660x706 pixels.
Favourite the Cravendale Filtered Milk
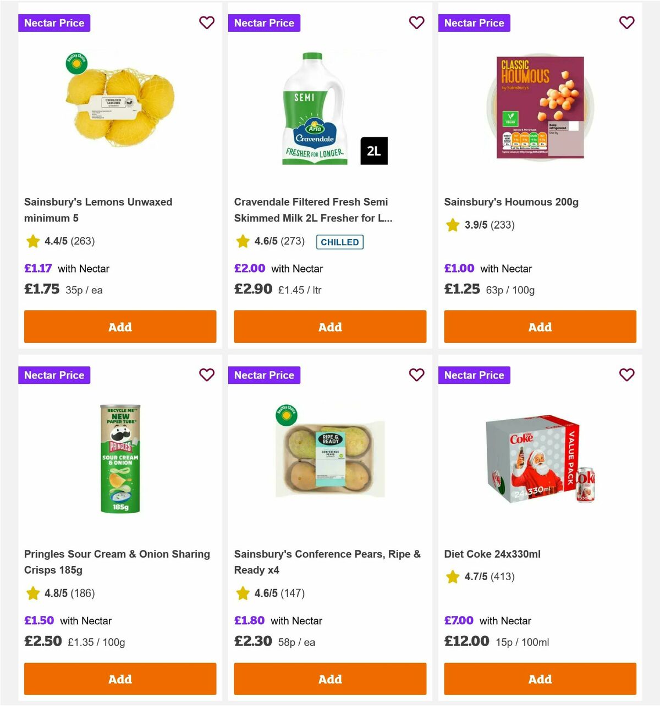pos(417,23)
